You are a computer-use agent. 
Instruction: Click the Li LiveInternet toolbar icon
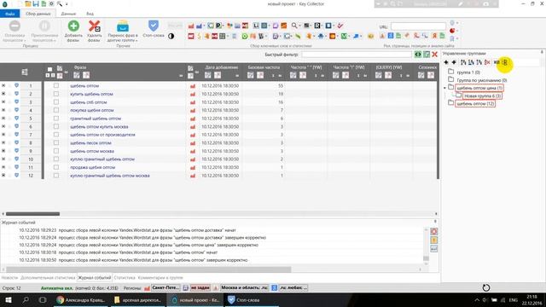(256, 26)
